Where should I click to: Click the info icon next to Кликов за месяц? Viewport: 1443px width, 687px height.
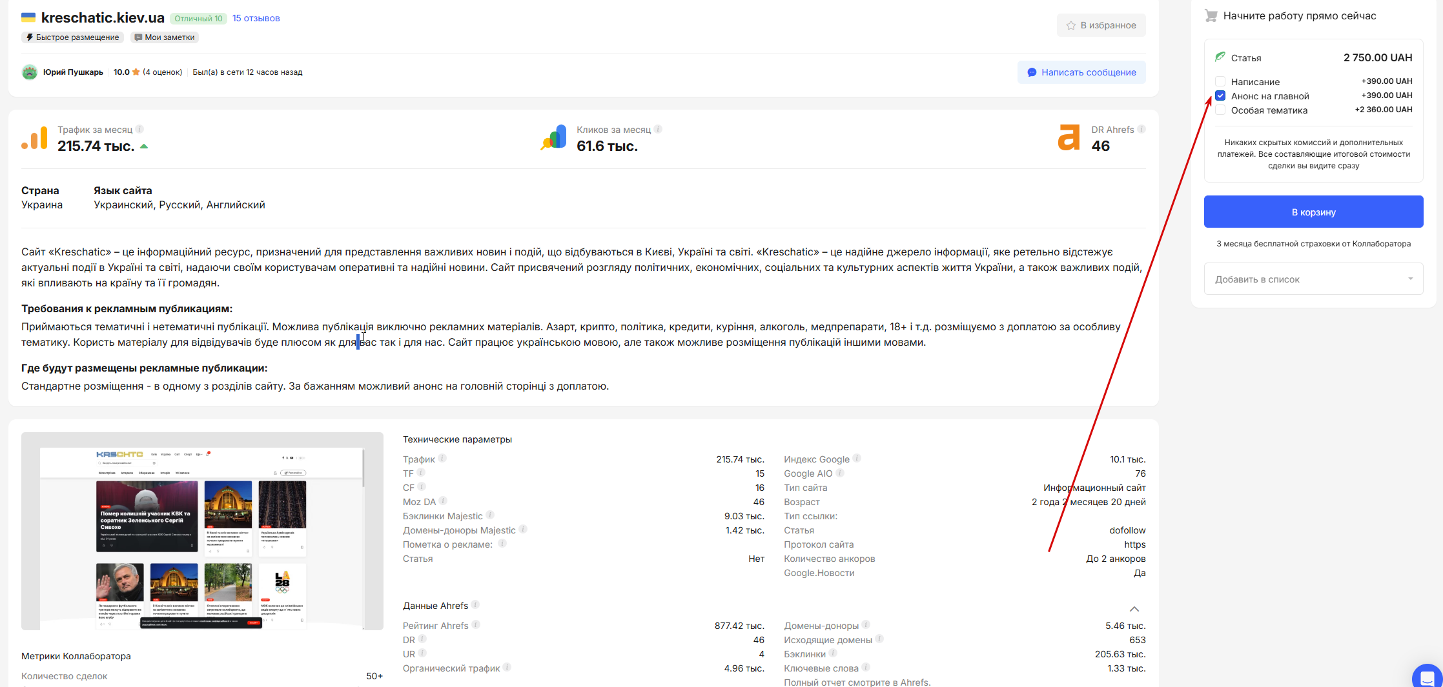(658, 129)
